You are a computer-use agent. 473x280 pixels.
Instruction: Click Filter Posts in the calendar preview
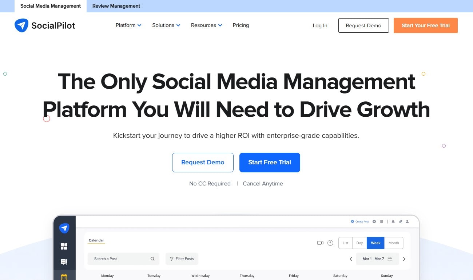click(182, 259)
